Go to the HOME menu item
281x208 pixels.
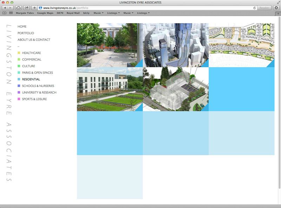pos(22,26)
